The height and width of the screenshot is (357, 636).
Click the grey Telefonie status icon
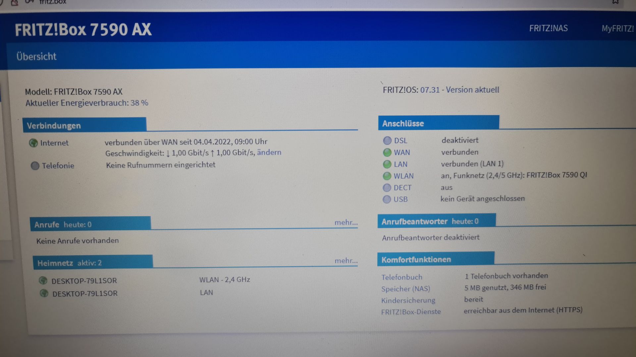tap(35, 166)
